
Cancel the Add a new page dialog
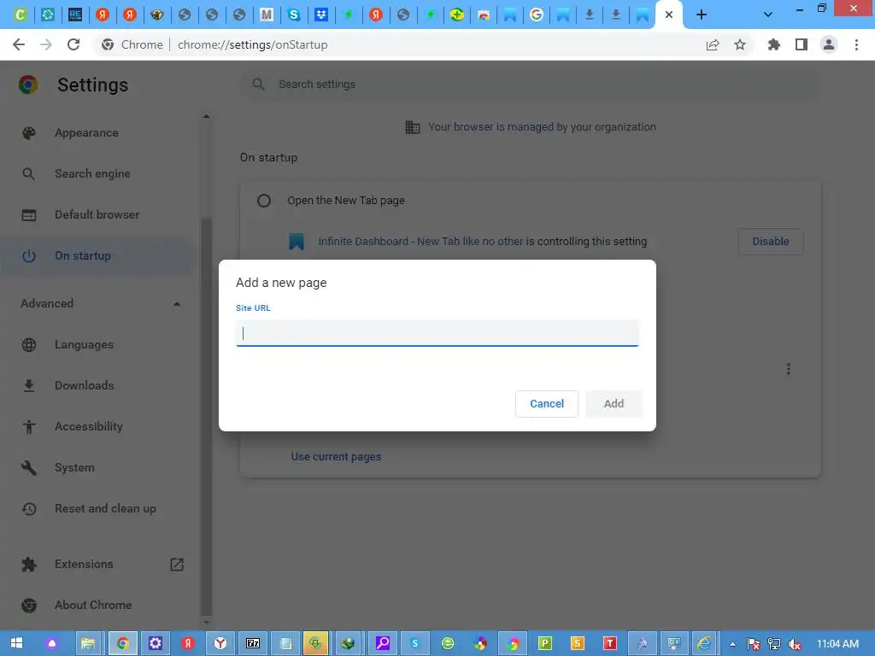click(546, 404)
